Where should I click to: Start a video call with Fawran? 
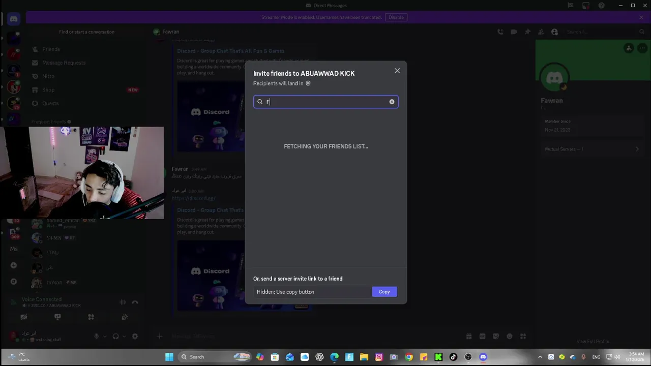point(514,32)
